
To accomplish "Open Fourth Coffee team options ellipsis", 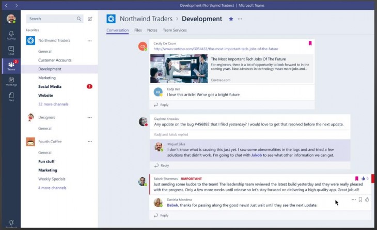I will point(90,142).
